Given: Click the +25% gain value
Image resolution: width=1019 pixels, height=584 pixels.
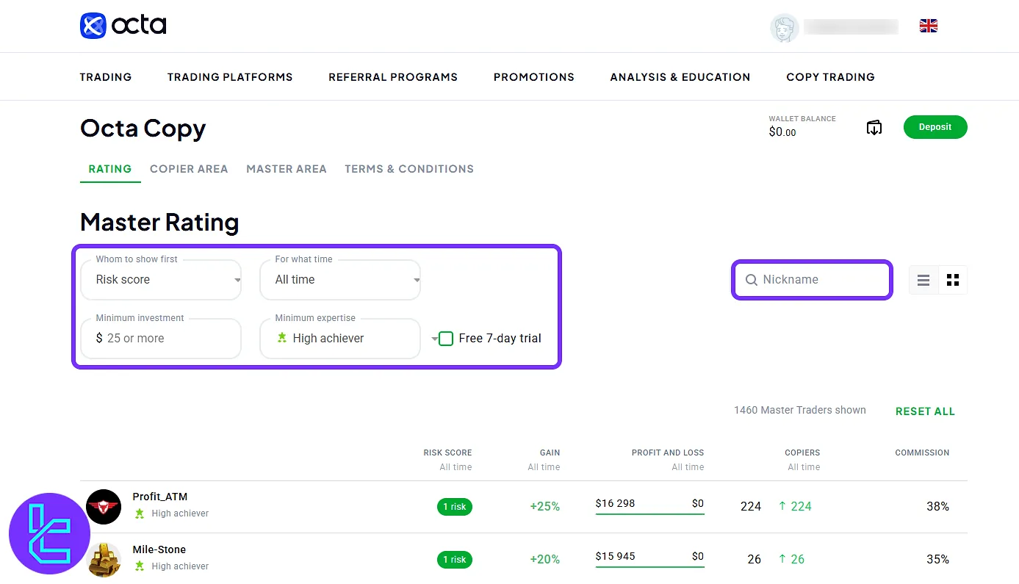Looking at the screenshot, I should 545,507.
